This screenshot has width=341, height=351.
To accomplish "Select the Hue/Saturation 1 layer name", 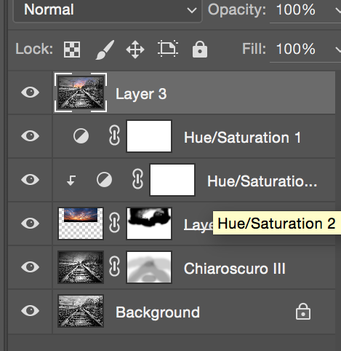I will click(x=242, y=138).
